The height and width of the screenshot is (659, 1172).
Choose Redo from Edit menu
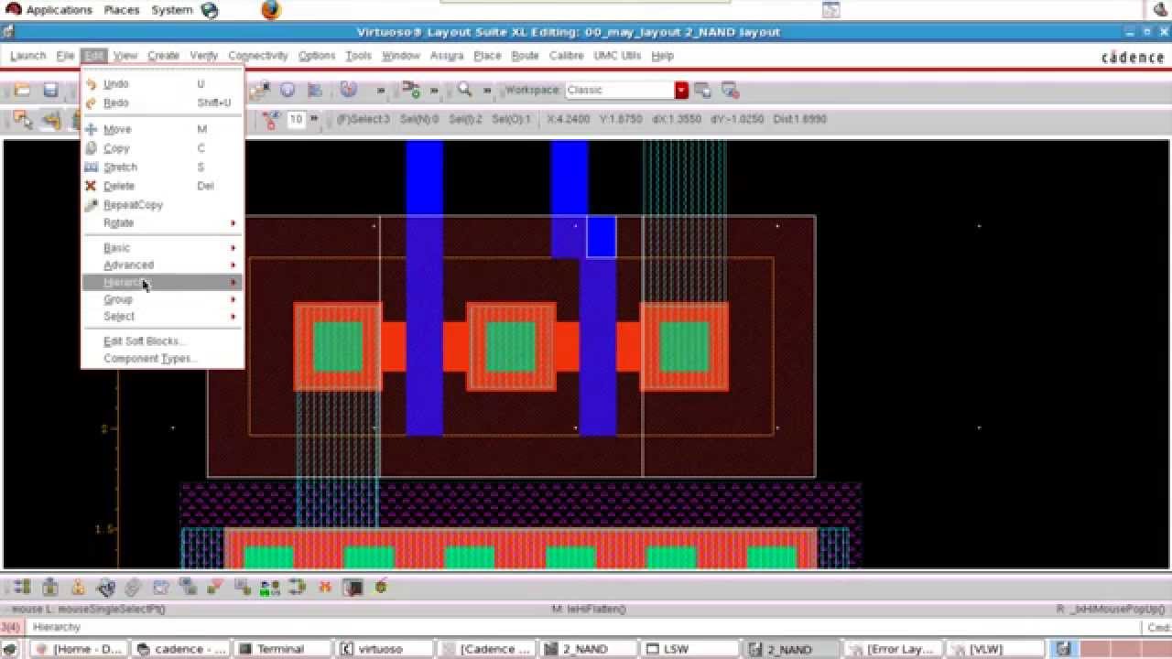point(162,103)
